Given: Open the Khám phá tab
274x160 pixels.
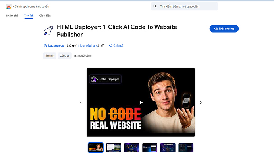Looking at the screenshot, I should click(x=12, y=16).
